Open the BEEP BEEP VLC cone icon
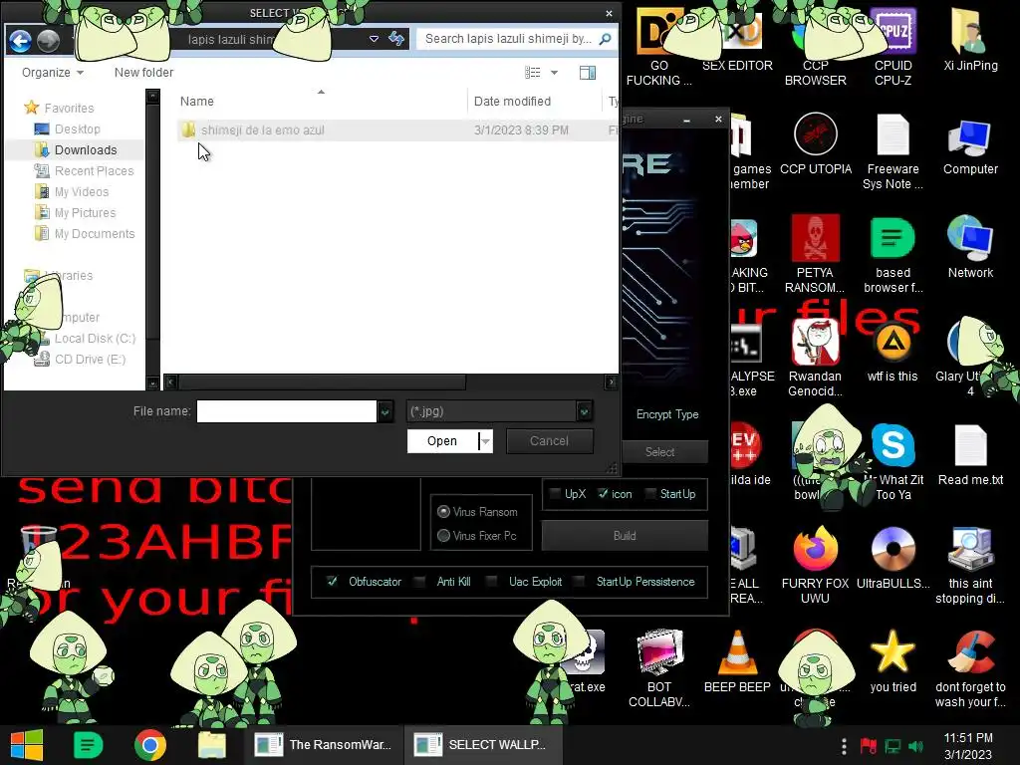 pyautogui.click(x=737, y=661)
